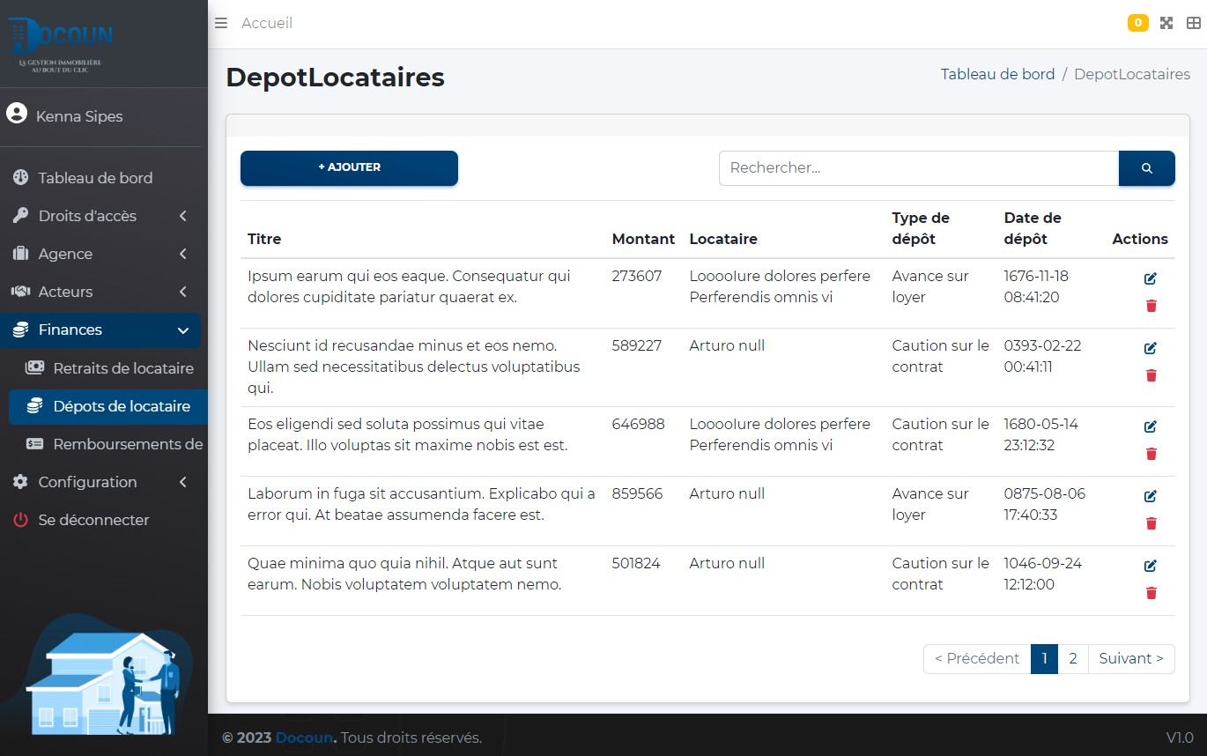Delete the deposit with amount 859566
The height and width of the screenshot is (756, 1207).
1151,523
